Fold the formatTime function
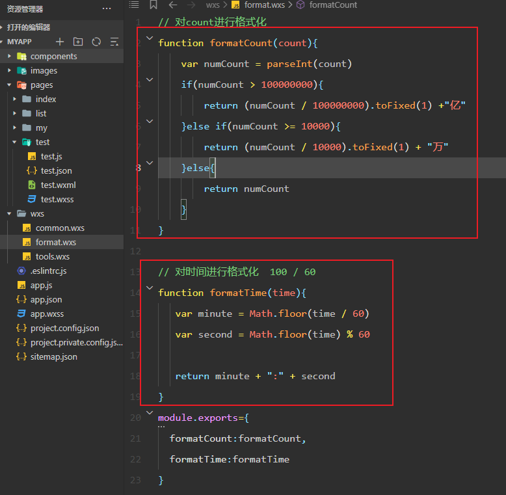Screen dimensions: 506x495 coord(150,288)
